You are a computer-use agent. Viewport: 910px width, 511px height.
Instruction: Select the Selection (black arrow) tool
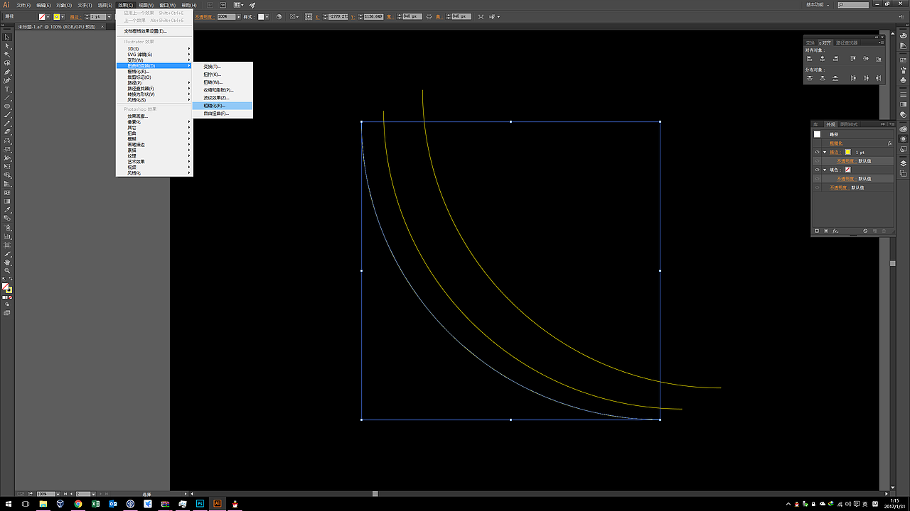pyautogui.click(x=7, y=37)
